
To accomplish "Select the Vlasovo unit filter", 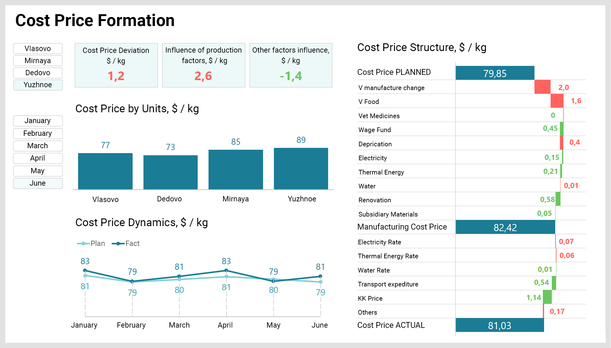I will point(38,49).
